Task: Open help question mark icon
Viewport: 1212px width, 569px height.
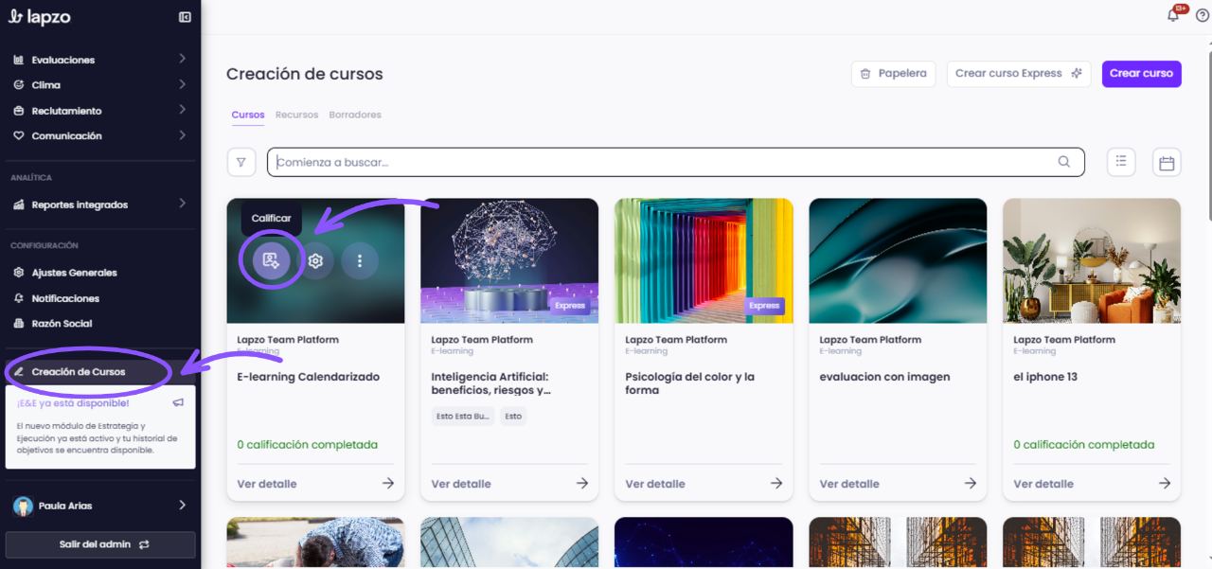Action: point(1203,15)
